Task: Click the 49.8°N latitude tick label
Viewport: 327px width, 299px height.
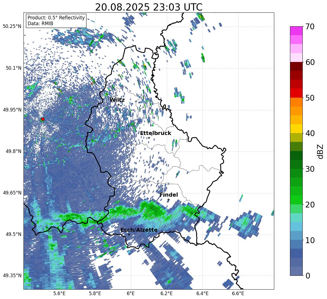Action: tap(13, 151)
